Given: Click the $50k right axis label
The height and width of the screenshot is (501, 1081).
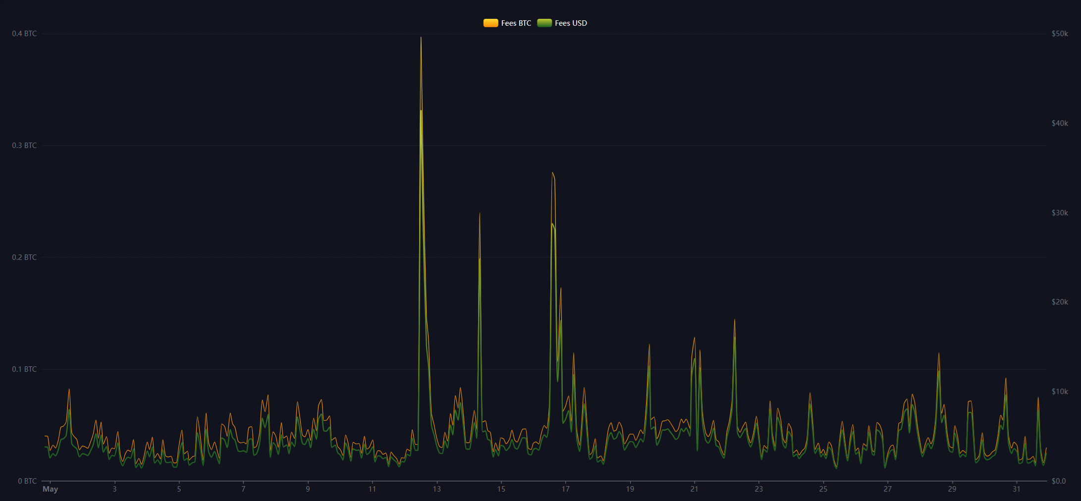Looking at the screenshot, I should coord(1060,34).
